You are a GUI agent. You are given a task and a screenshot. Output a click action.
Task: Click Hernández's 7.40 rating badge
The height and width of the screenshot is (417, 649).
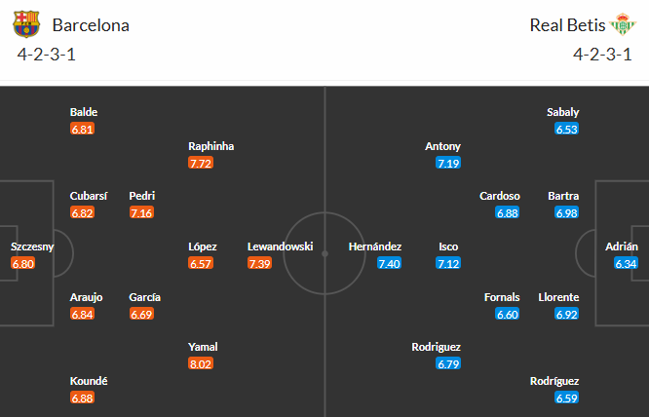(x=389, y=263)
